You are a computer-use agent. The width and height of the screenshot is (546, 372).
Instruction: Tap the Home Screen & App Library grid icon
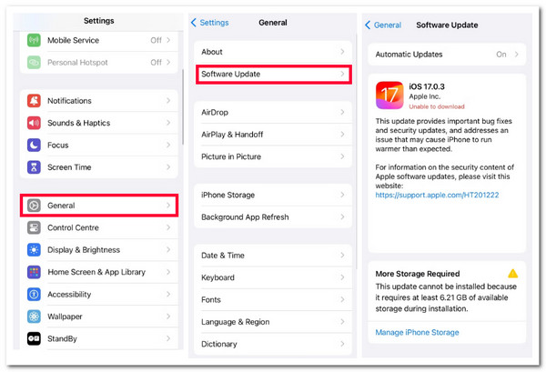coord(34,272)
